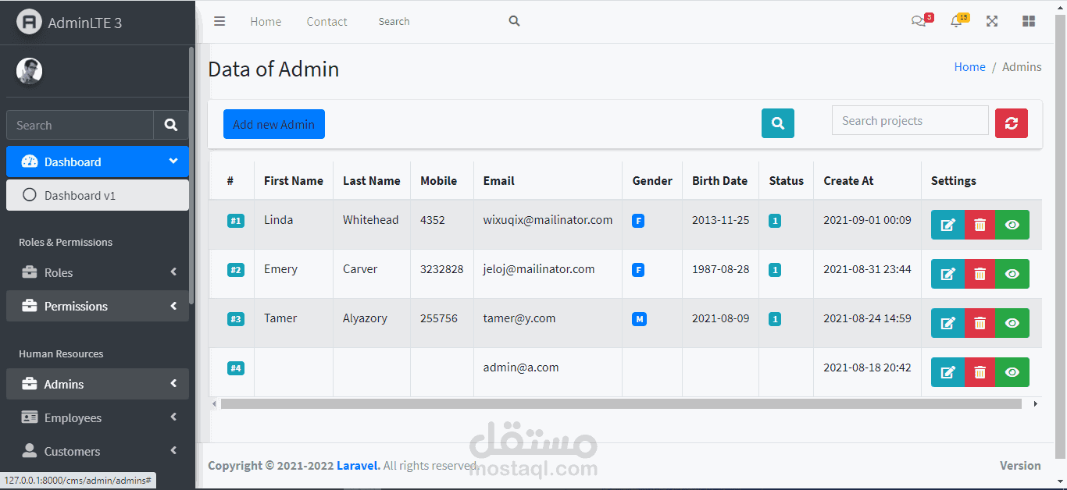The image size is (1067, 490).
Task: Click created date 2021-08-24 14:59
Action: pyautogui.click(x=867, y=318)
